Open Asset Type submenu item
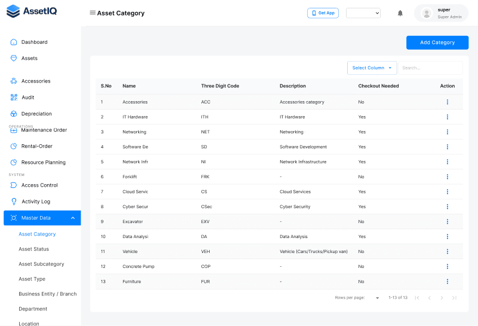The width and height of the screenshot is (478, 326). (32, 279)
